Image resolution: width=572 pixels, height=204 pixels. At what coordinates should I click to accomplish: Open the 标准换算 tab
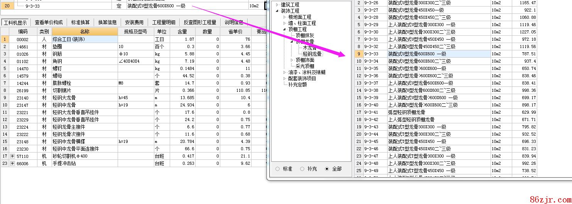(x=81, y=22)
